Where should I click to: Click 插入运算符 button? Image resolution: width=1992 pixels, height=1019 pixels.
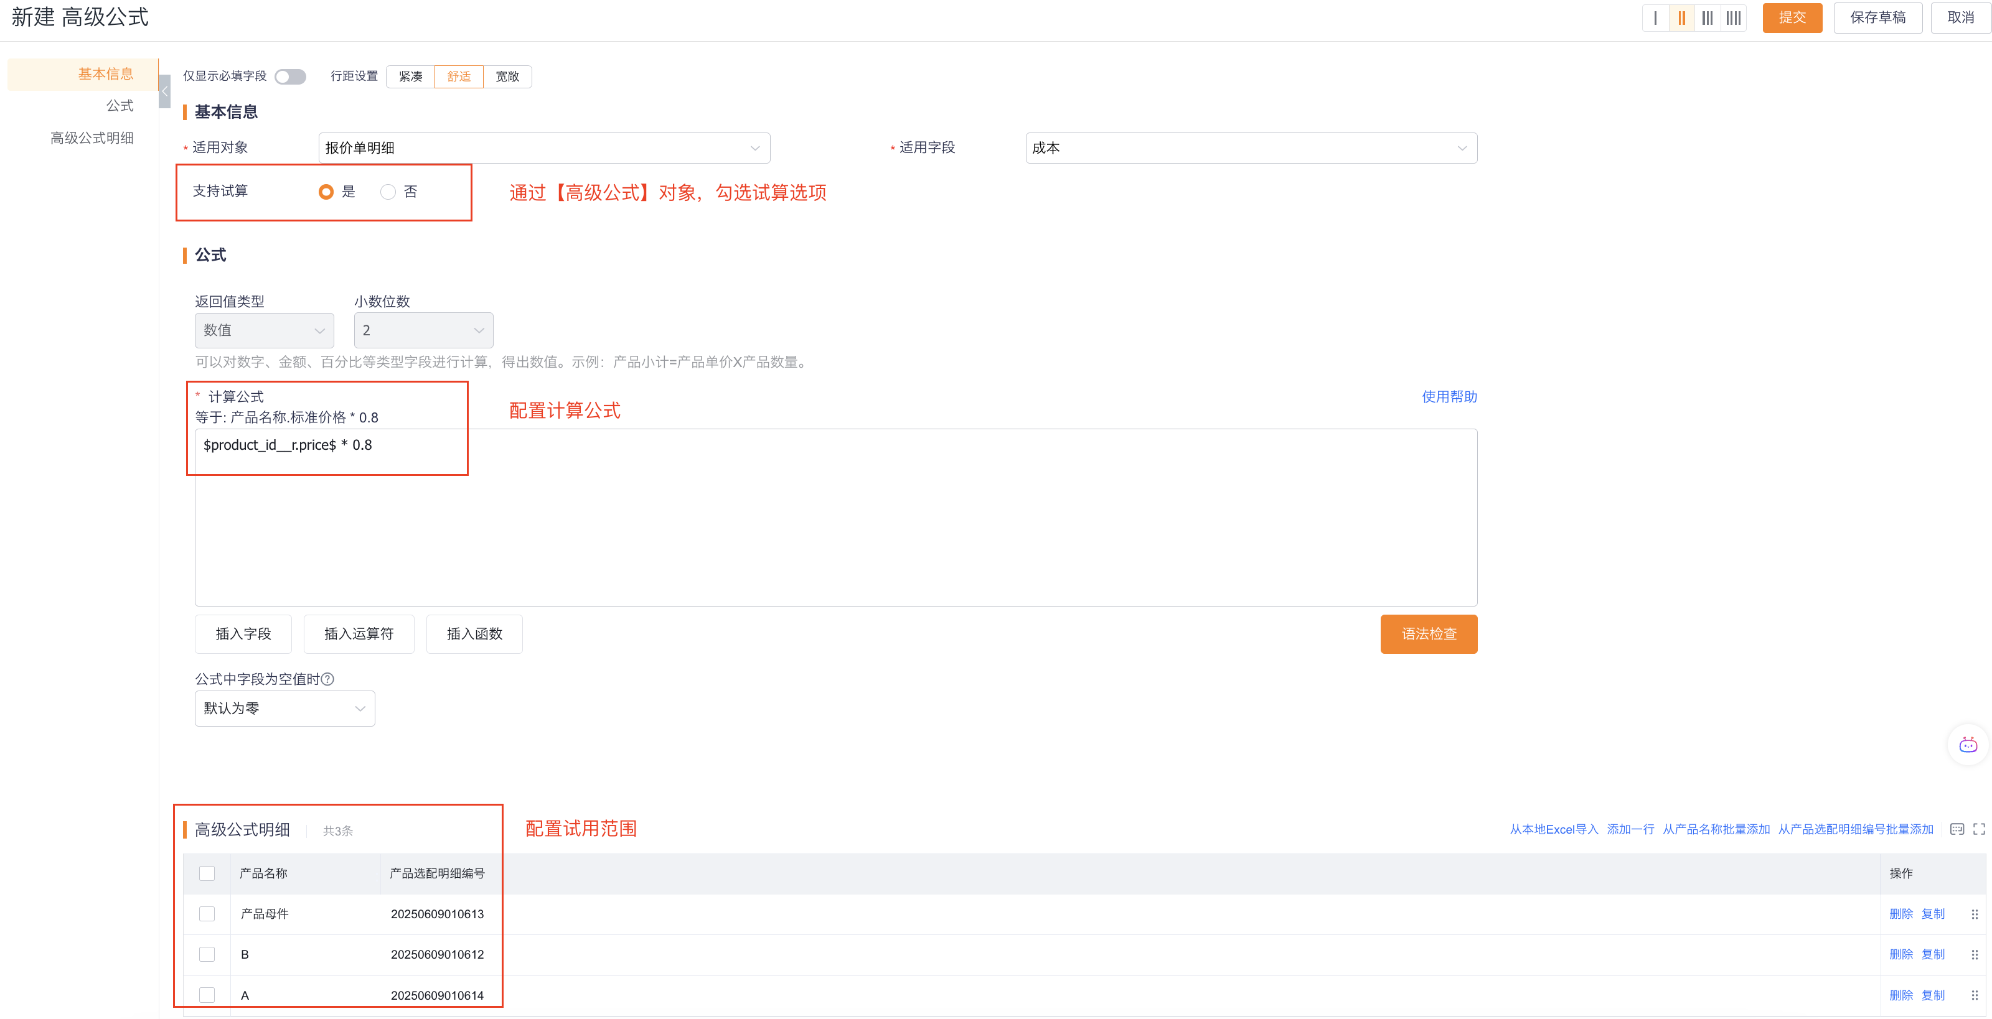point(359,633)
